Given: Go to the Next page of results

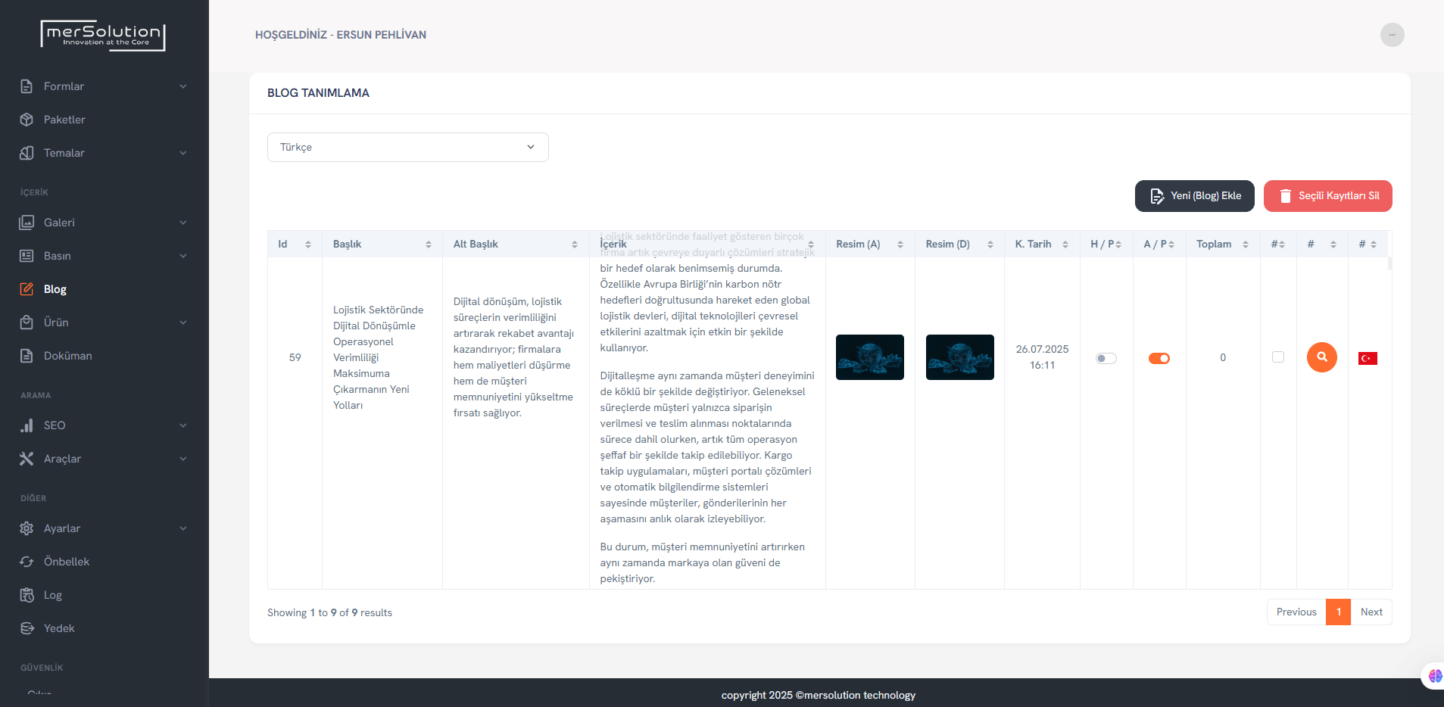Looking at the screenshot, I should pos(1371,612).
